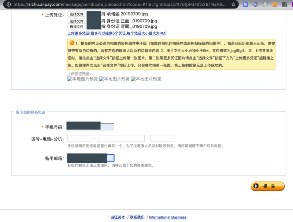Click the extension (分机) input box
This screenshot has width=293, height=222.
[x=163, y=139]
